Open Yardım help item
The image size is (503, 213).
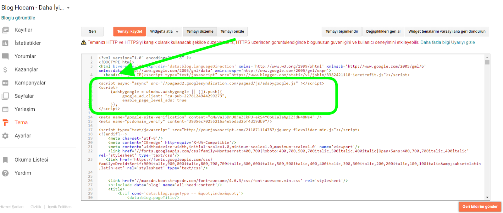coord(23,173)
